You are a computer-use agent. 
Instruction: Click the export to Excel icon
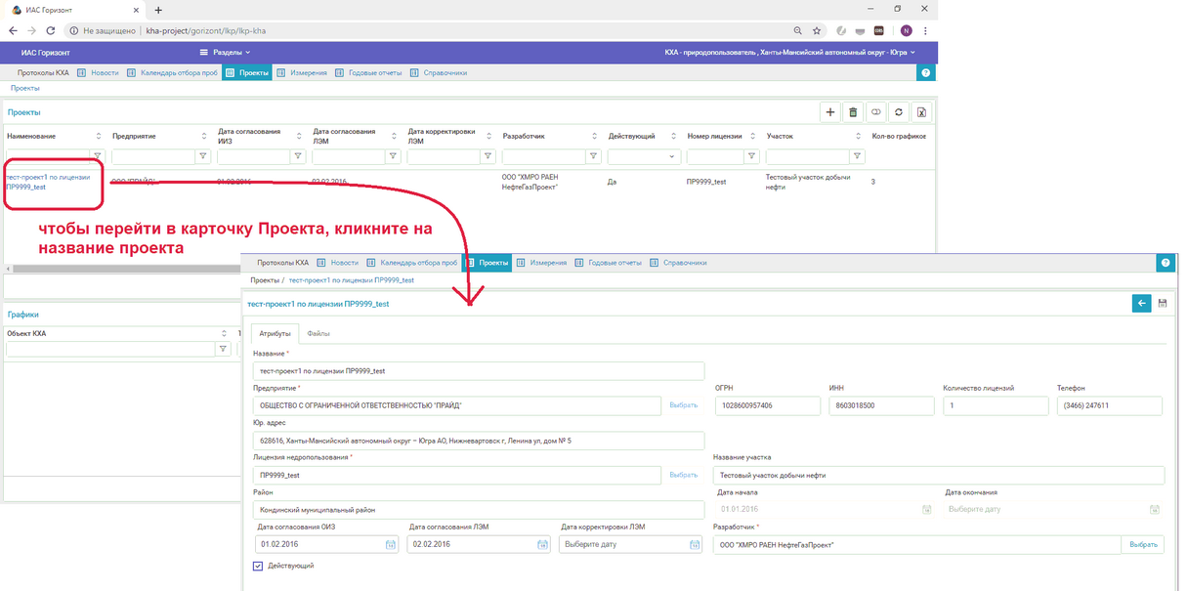point(920,112)
